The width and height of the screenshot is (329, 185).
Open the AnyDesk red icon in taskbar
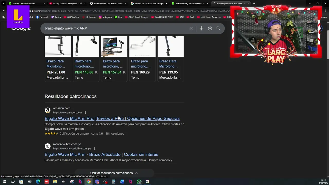47,182
